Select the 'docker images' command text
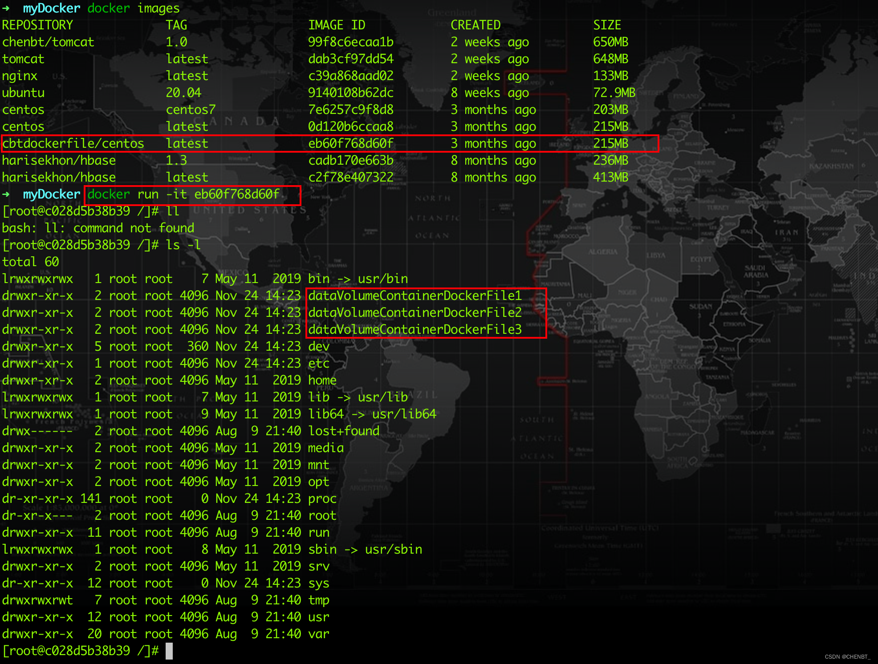Image resolution: width=878 pixels, height=664 pixels. pos(134,8)
